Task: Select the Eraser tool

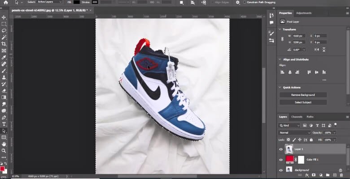Action: (4, 90)
